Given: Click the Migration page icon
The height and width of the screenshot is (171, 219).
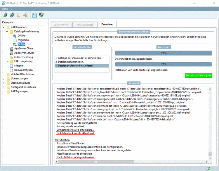Looking at the screenshot, I should point(15,40).
